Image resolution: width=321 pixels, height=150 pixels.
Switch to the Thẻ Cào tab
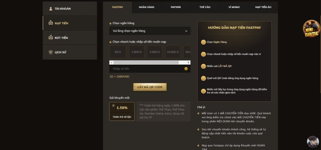(205, 7)
